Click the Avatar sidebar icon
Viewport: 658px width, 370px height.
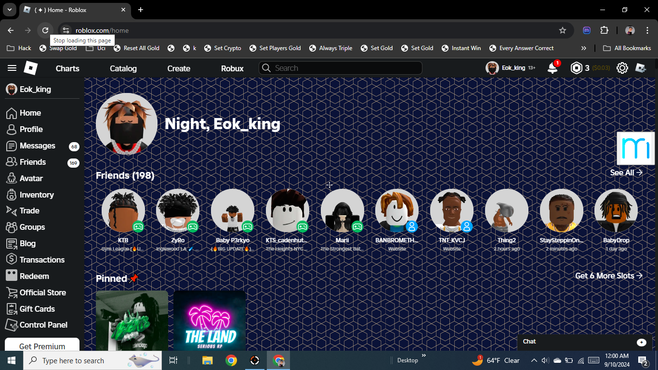pos(12,179)
